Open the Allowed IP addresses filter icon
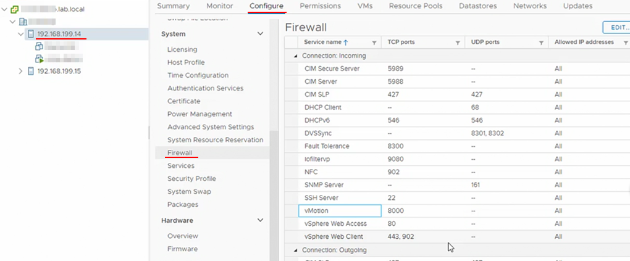This screenshot has height=261, width=630. 625,43
